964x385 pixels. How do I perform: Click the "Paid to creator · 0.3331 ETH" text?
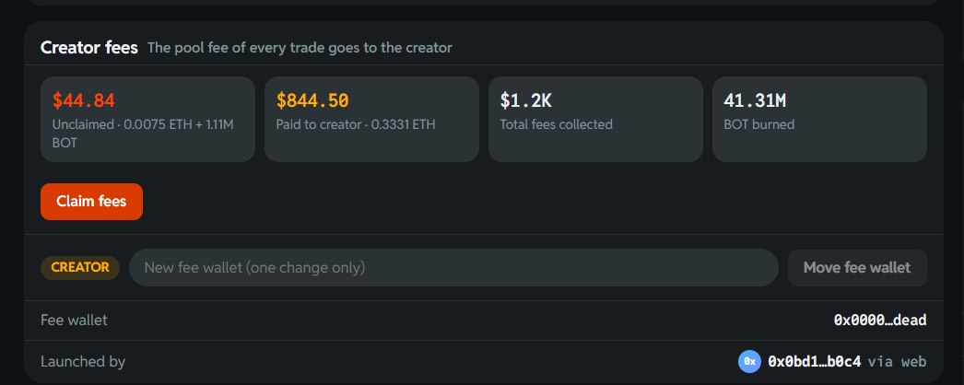tap(356, 124)
